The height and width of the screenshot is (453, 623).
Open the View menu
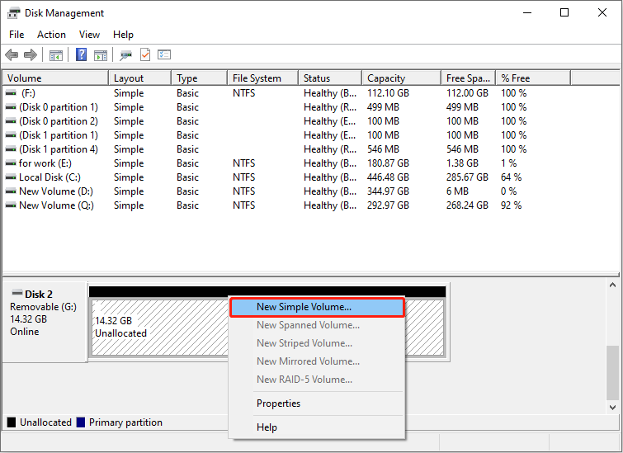[89, 35]
